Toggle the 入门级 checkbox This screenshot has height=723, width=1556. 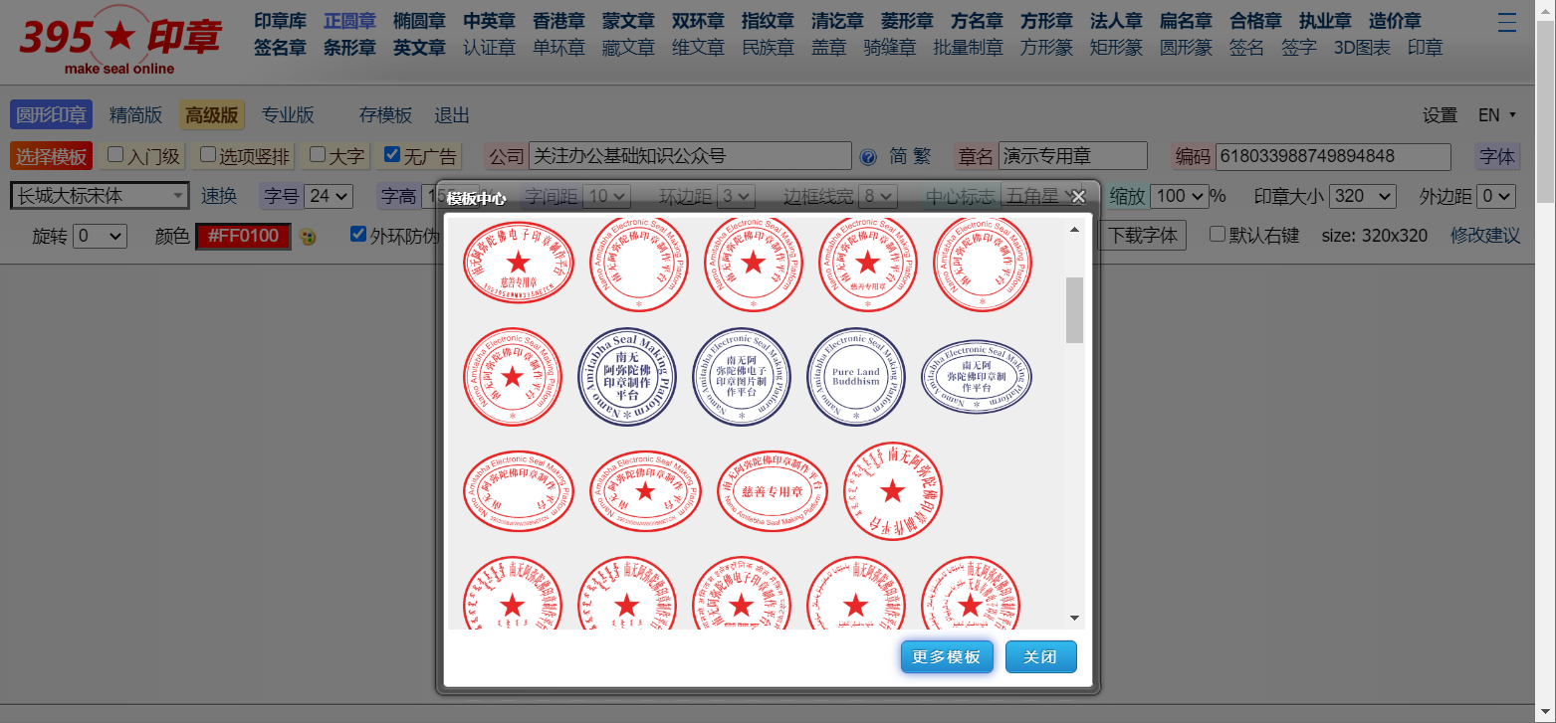(116, 155)
